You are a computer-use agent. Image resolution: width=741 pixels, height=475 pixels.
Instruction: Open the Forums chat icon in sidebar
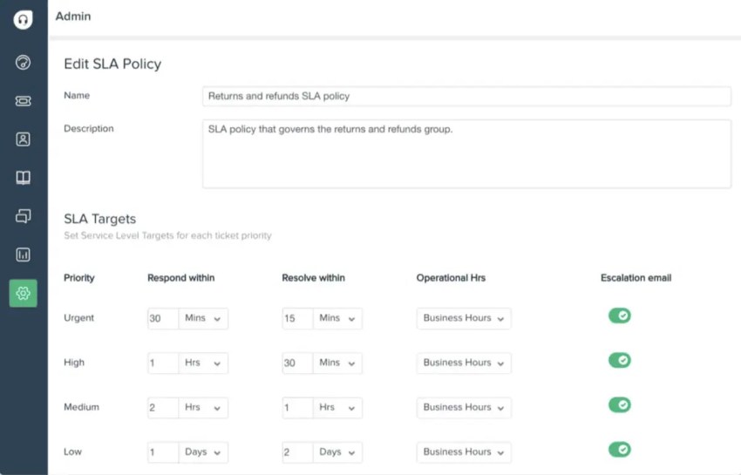click(x=24, y=216)
